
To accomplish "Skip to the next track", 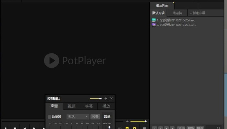I will coord(34,128).
